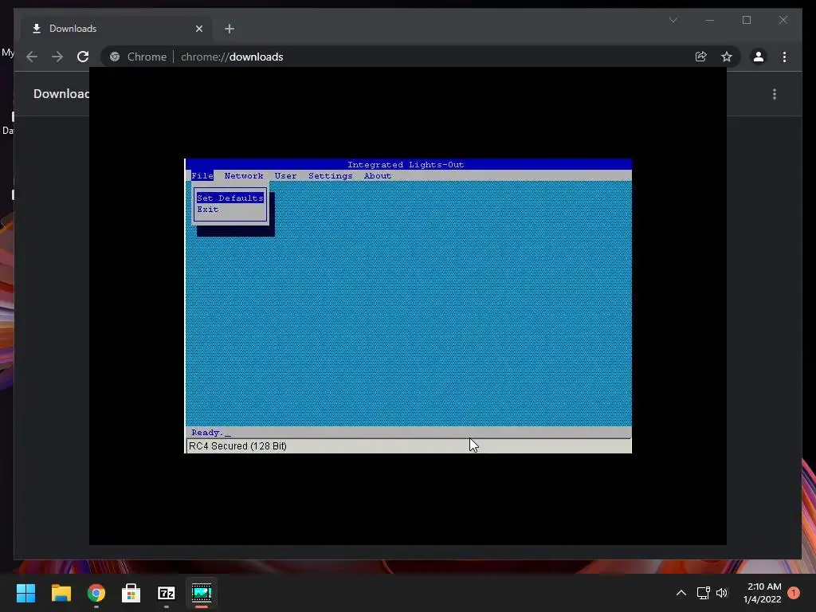Click the Ready. status line
The width and height of the screenshot is (816, 612).
(409, 433)
